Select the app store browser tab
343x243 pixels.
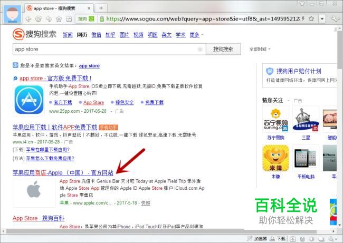pos(59,8)
